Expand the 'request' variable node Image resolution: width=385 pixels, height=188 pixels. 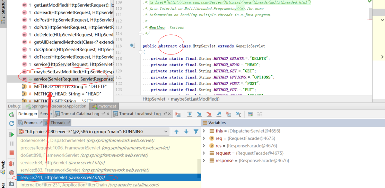[203, 153]
